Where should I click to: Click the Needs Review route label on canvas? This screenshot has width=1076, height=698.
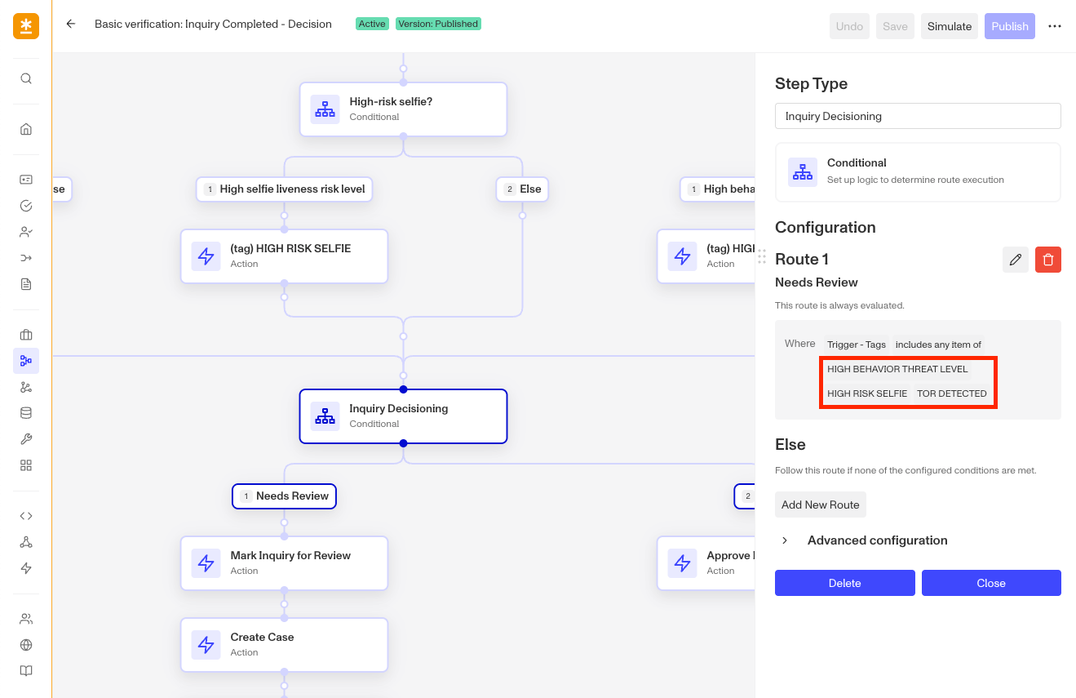[x=284, y=496]
